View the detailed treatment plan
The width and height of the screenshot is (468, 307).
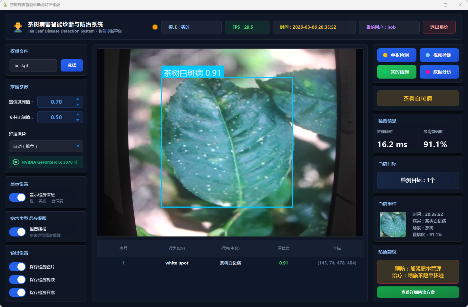point(418,292)
